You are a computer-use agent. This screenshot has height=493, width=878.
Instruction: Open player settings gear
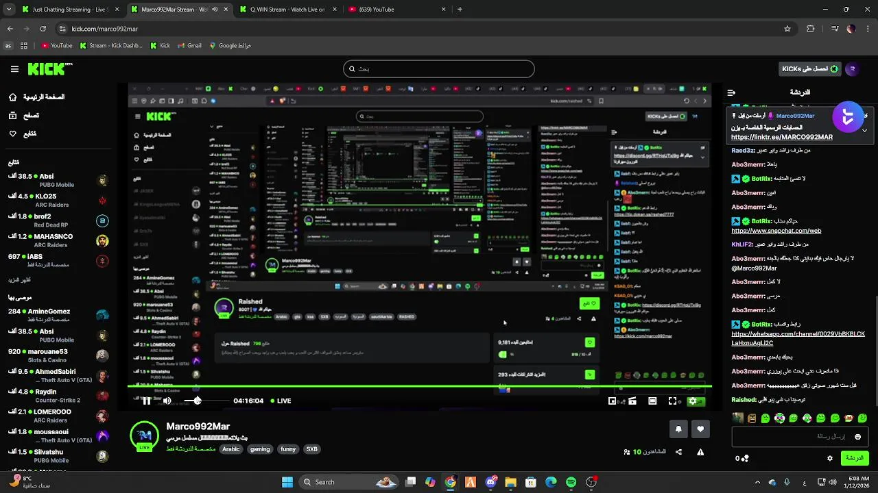point(692,401)
